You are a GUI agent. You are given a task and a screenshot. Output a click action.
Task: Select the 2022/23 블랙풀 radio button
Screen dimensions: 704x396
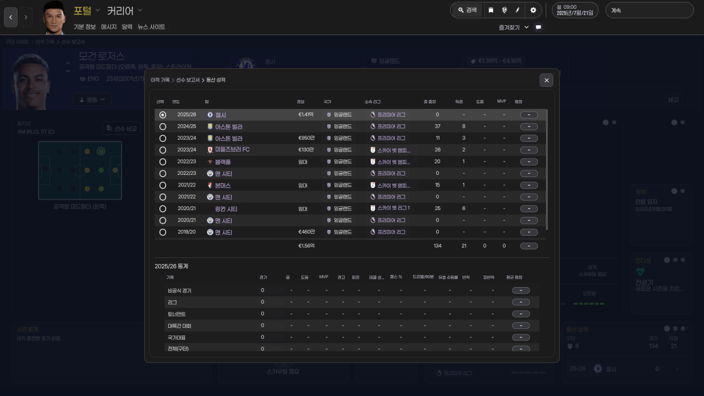coord(162,162)
